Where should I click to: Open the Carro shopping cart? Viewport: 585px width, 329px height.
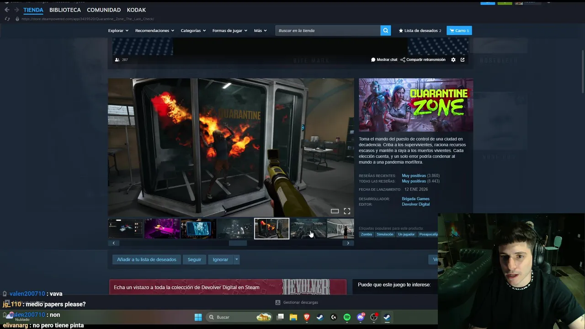pos(459,31)
